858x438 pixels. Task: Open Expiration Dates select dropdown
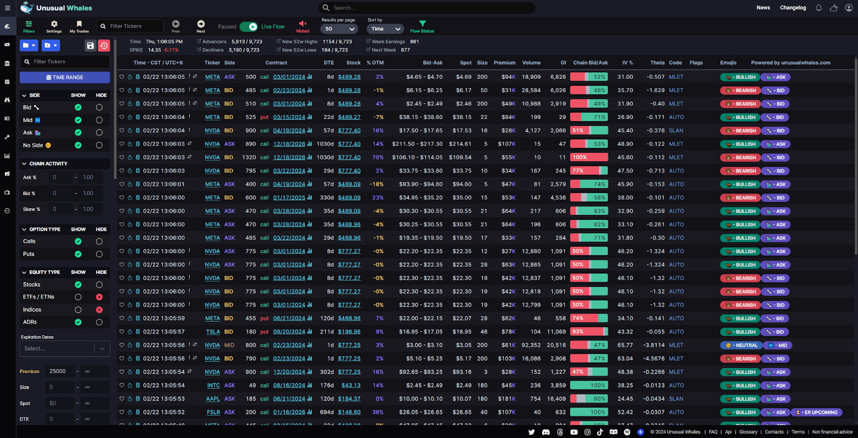coord(65,348)
